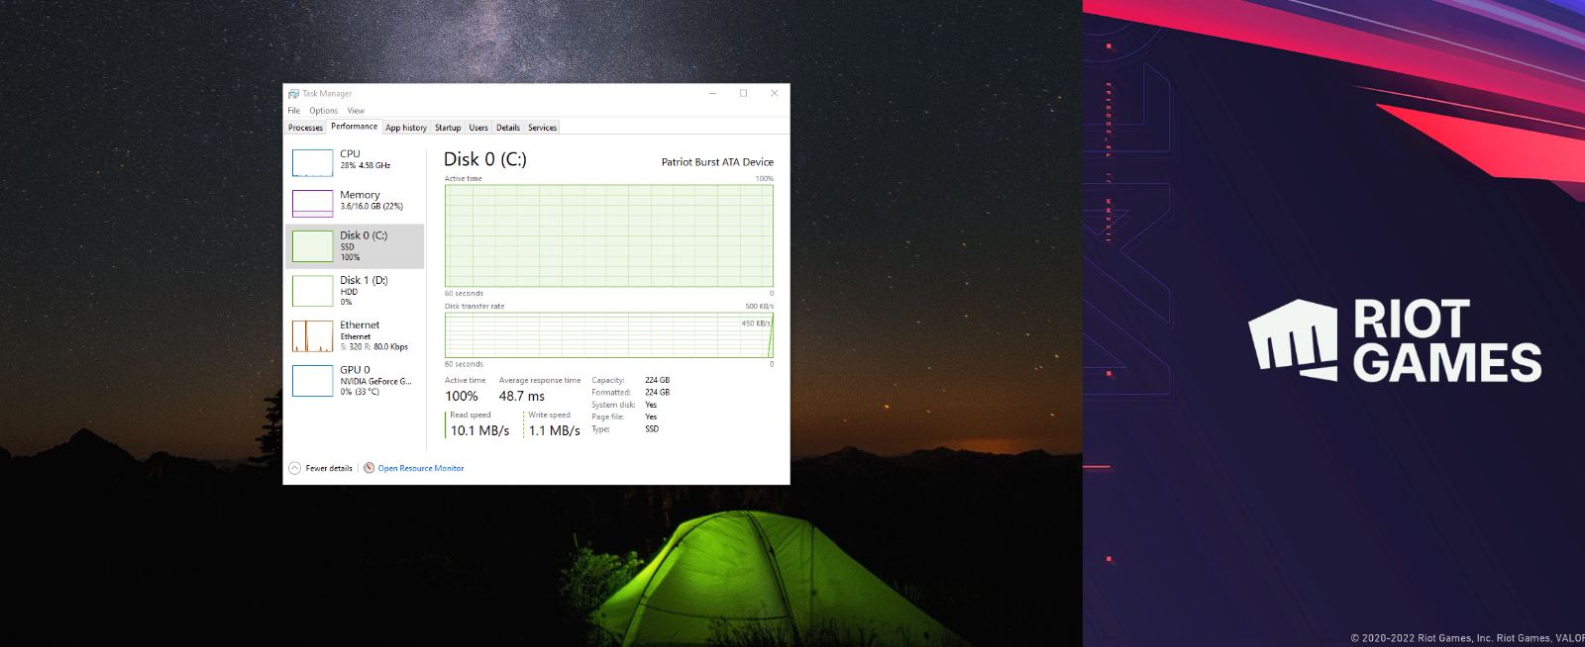Click the Active time graph area

[x=609, y=235]
